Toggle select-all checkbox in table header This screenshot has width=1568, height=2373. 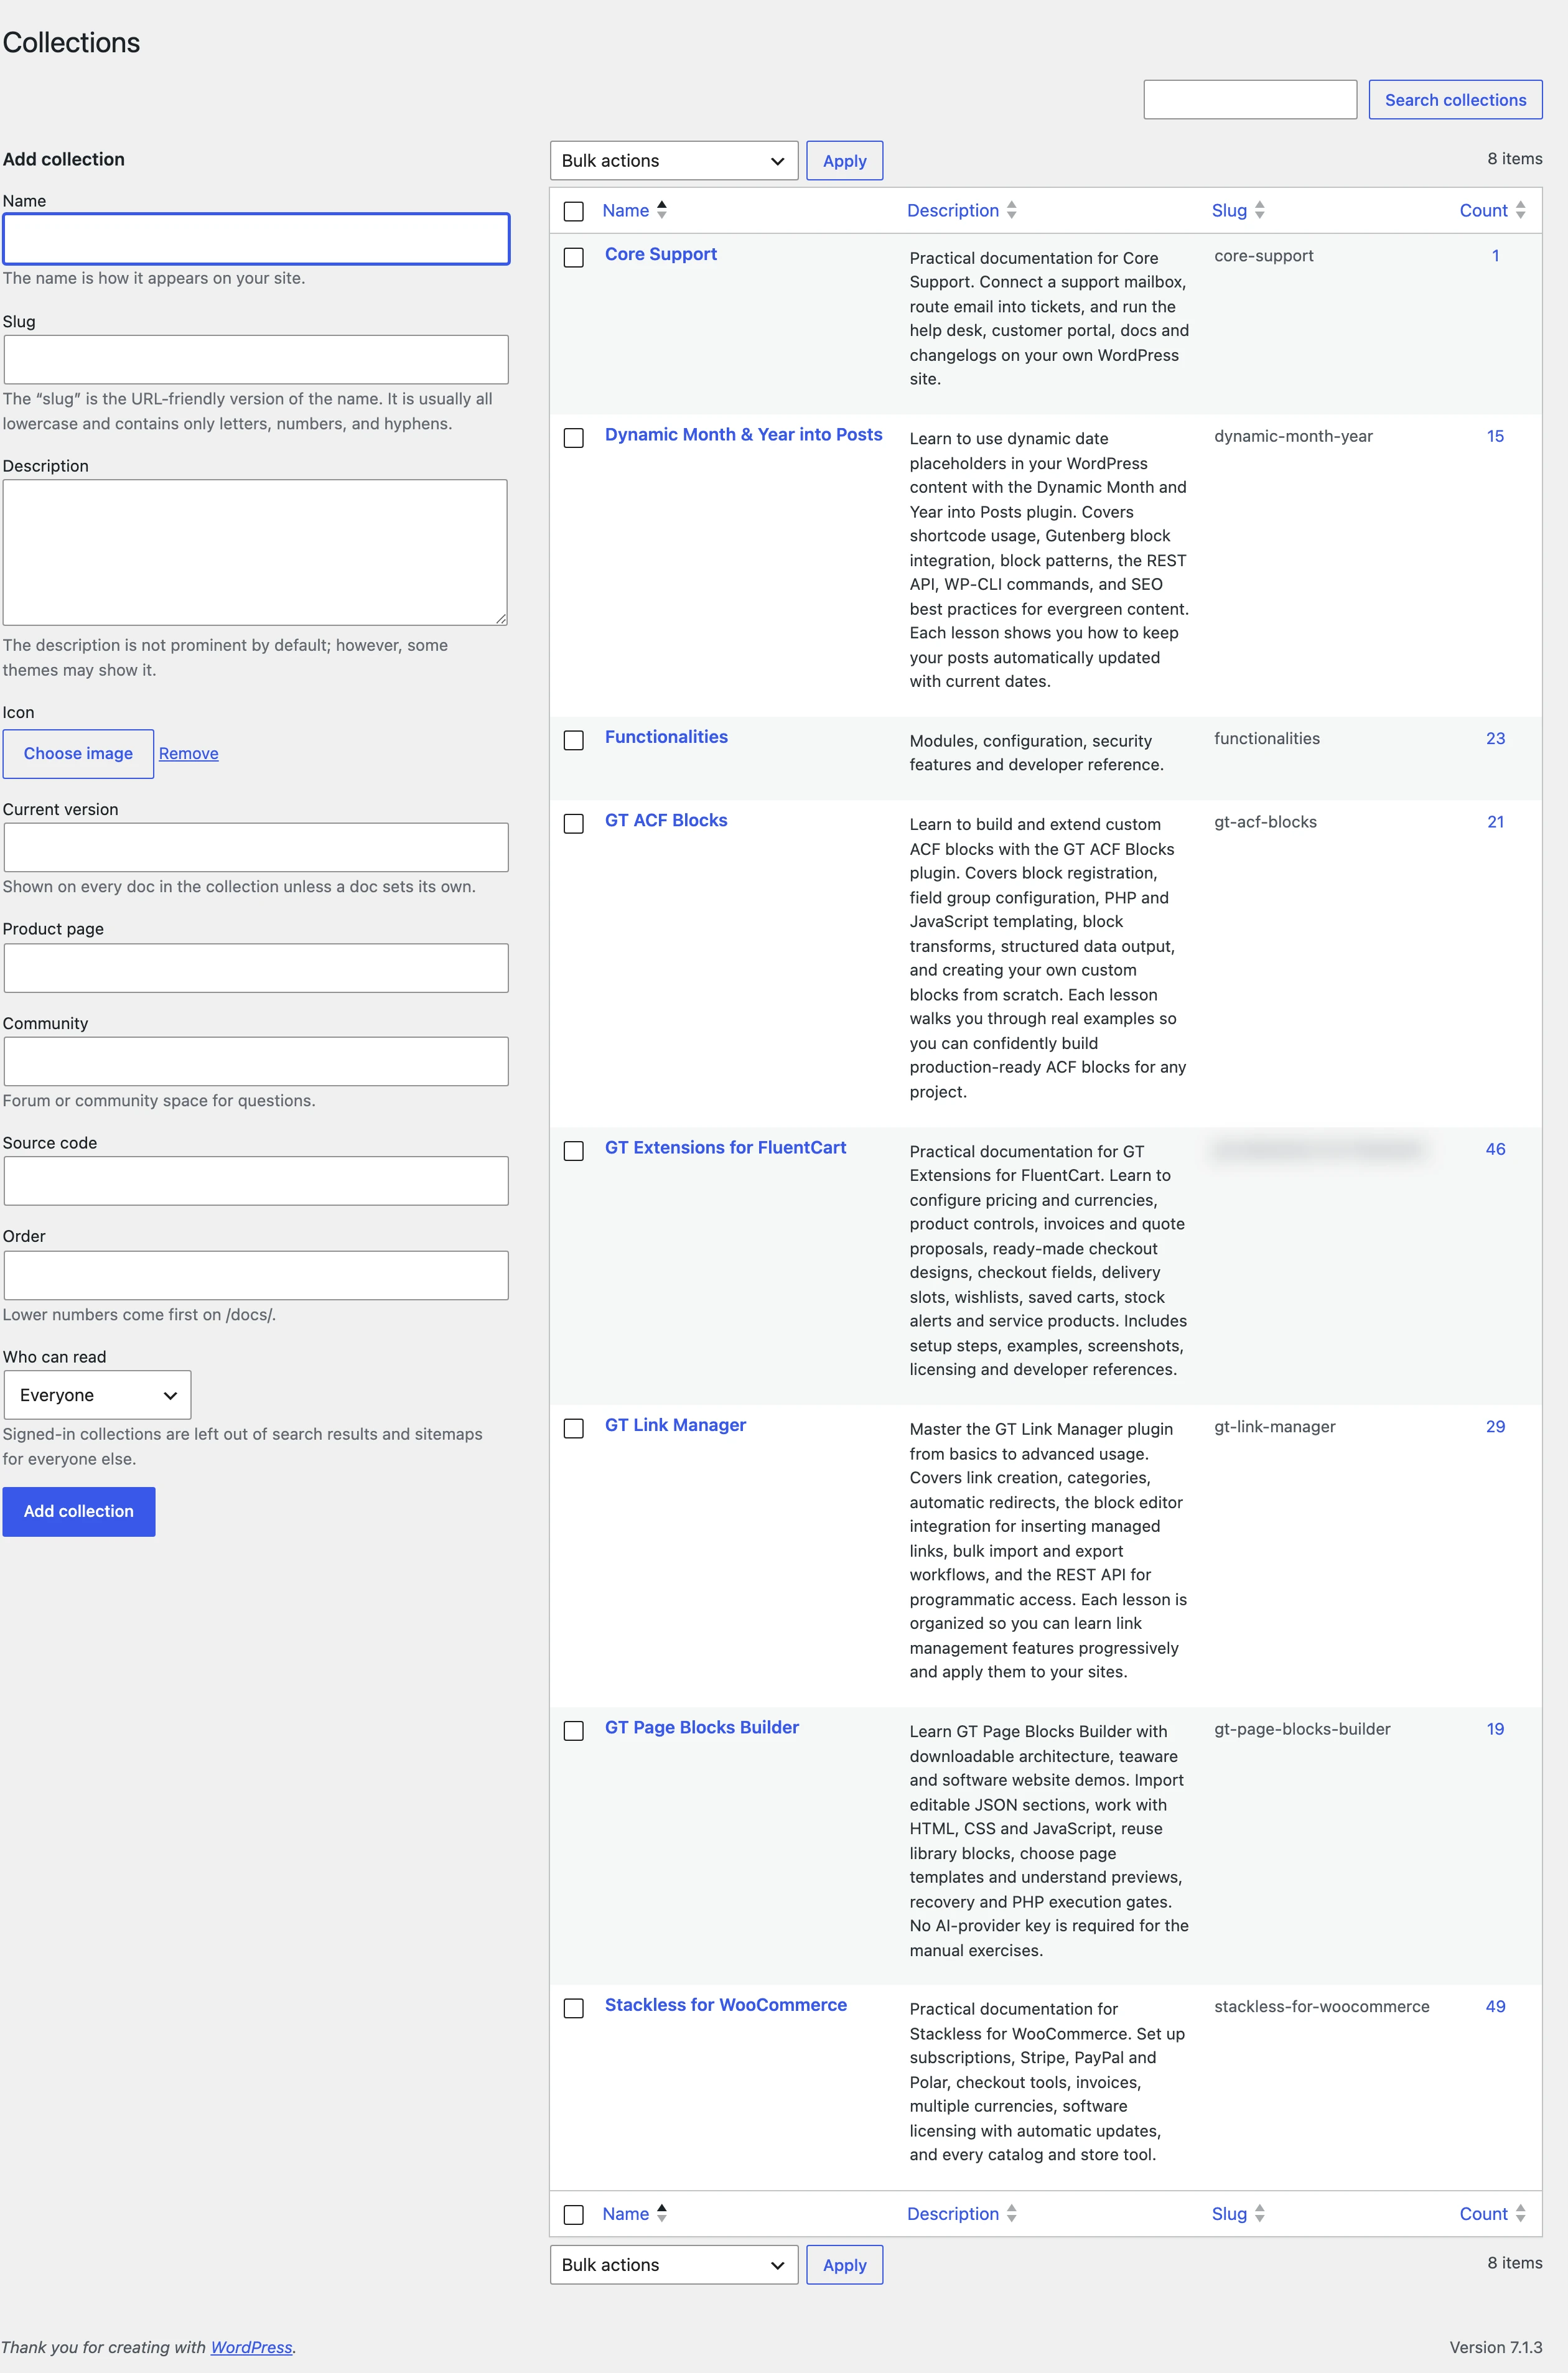[574, 211]
